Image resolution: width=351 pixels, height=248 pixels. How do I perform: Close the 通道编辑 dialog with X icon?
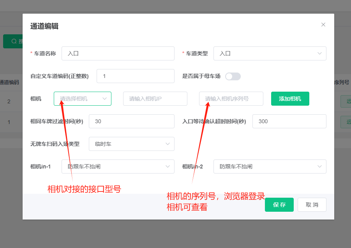[x=323, y=25]
